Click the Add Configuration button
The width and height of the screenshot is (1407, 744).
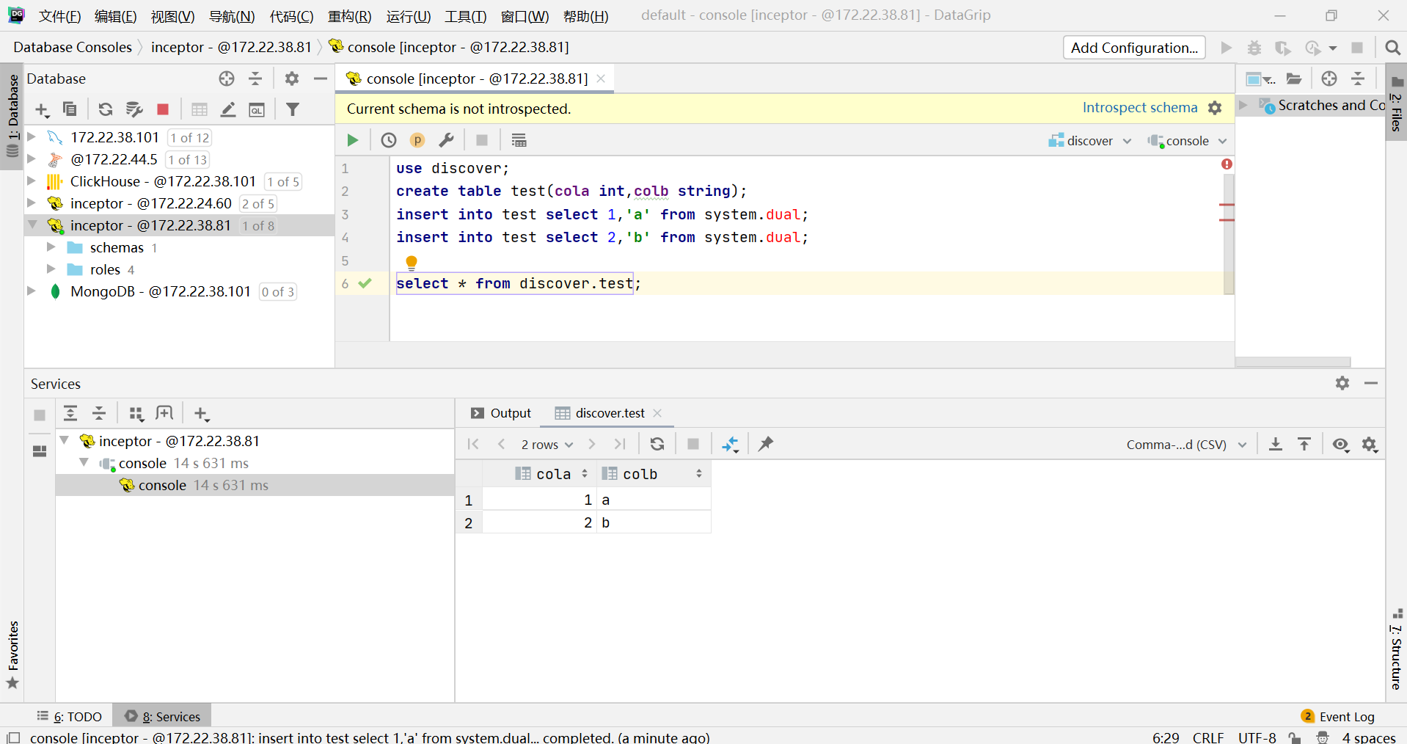[x=1133, y=48]
